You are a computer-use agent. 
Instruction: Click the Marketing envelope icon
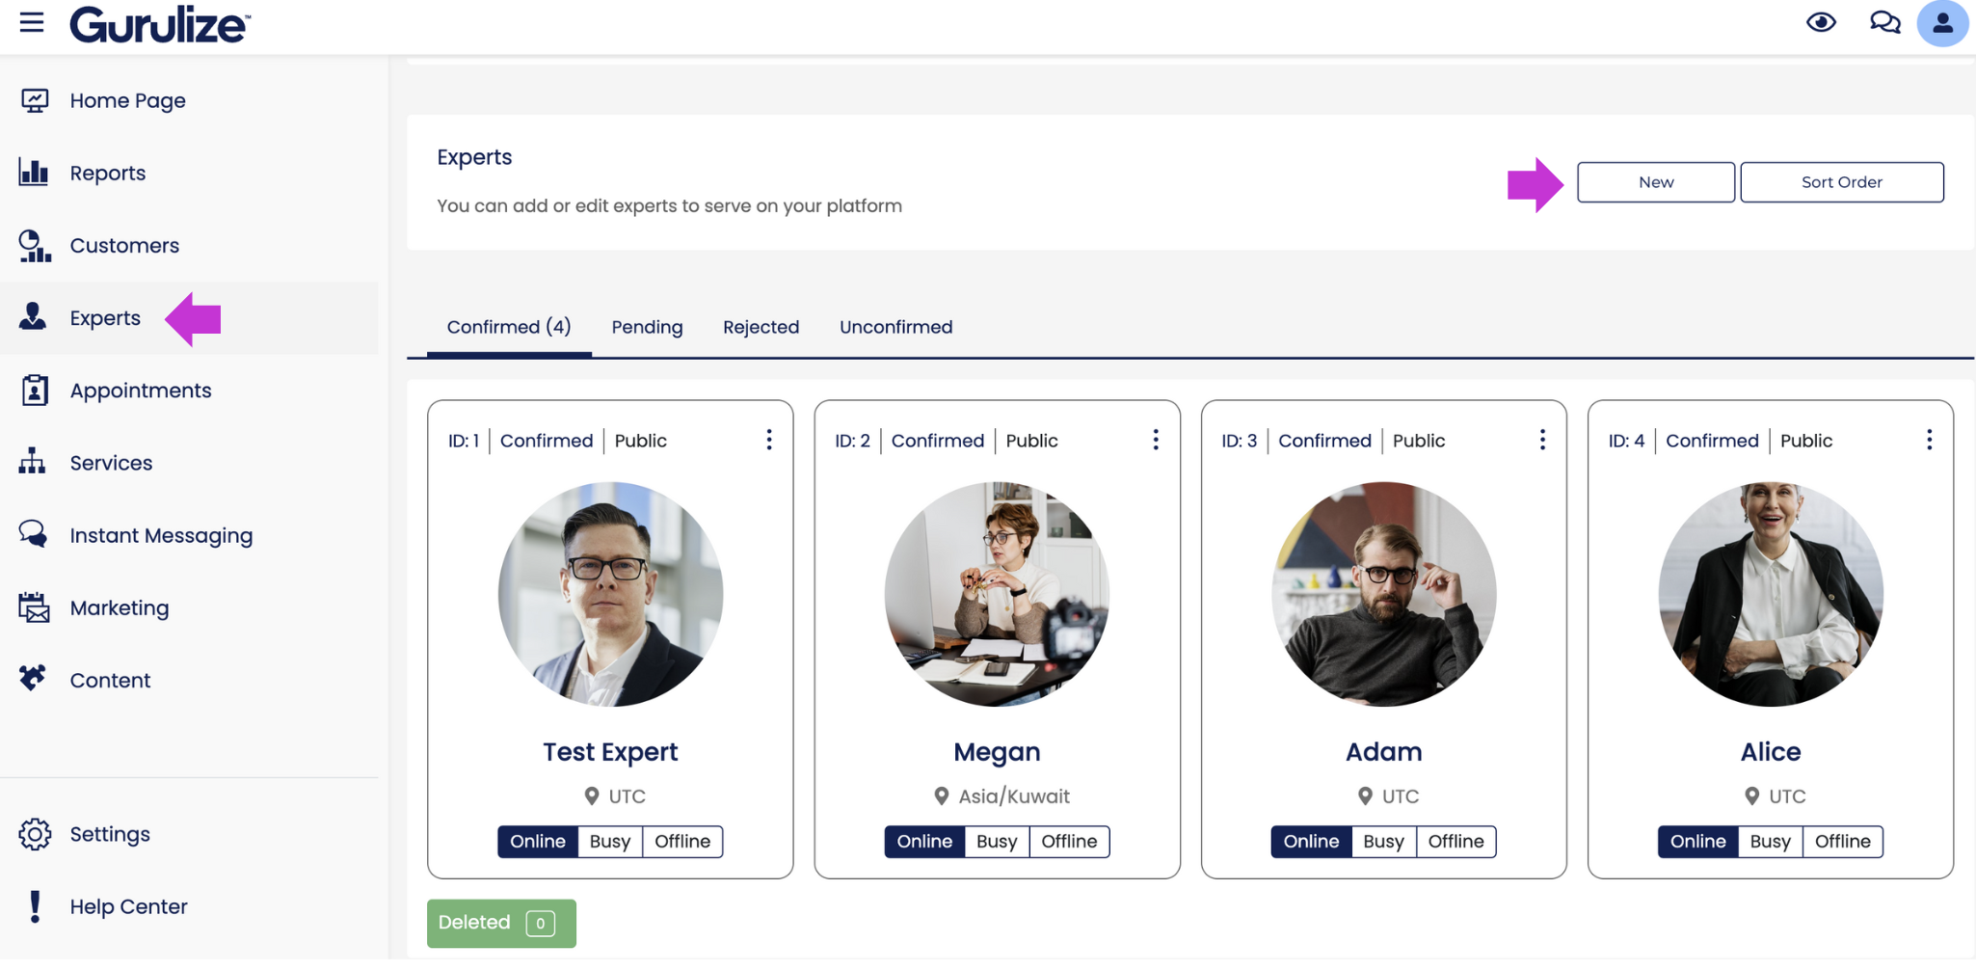(34, 607)
